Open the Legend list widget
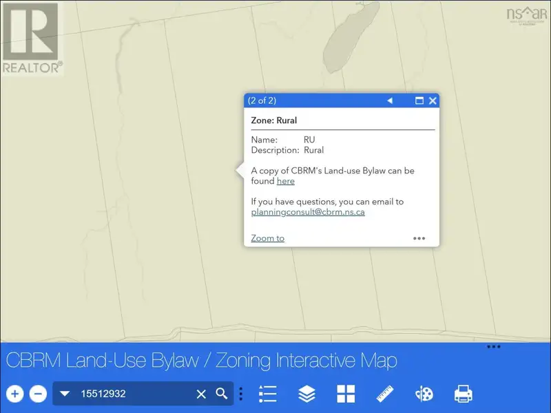This screenshot has width=551, height=413. coord(267,394)
